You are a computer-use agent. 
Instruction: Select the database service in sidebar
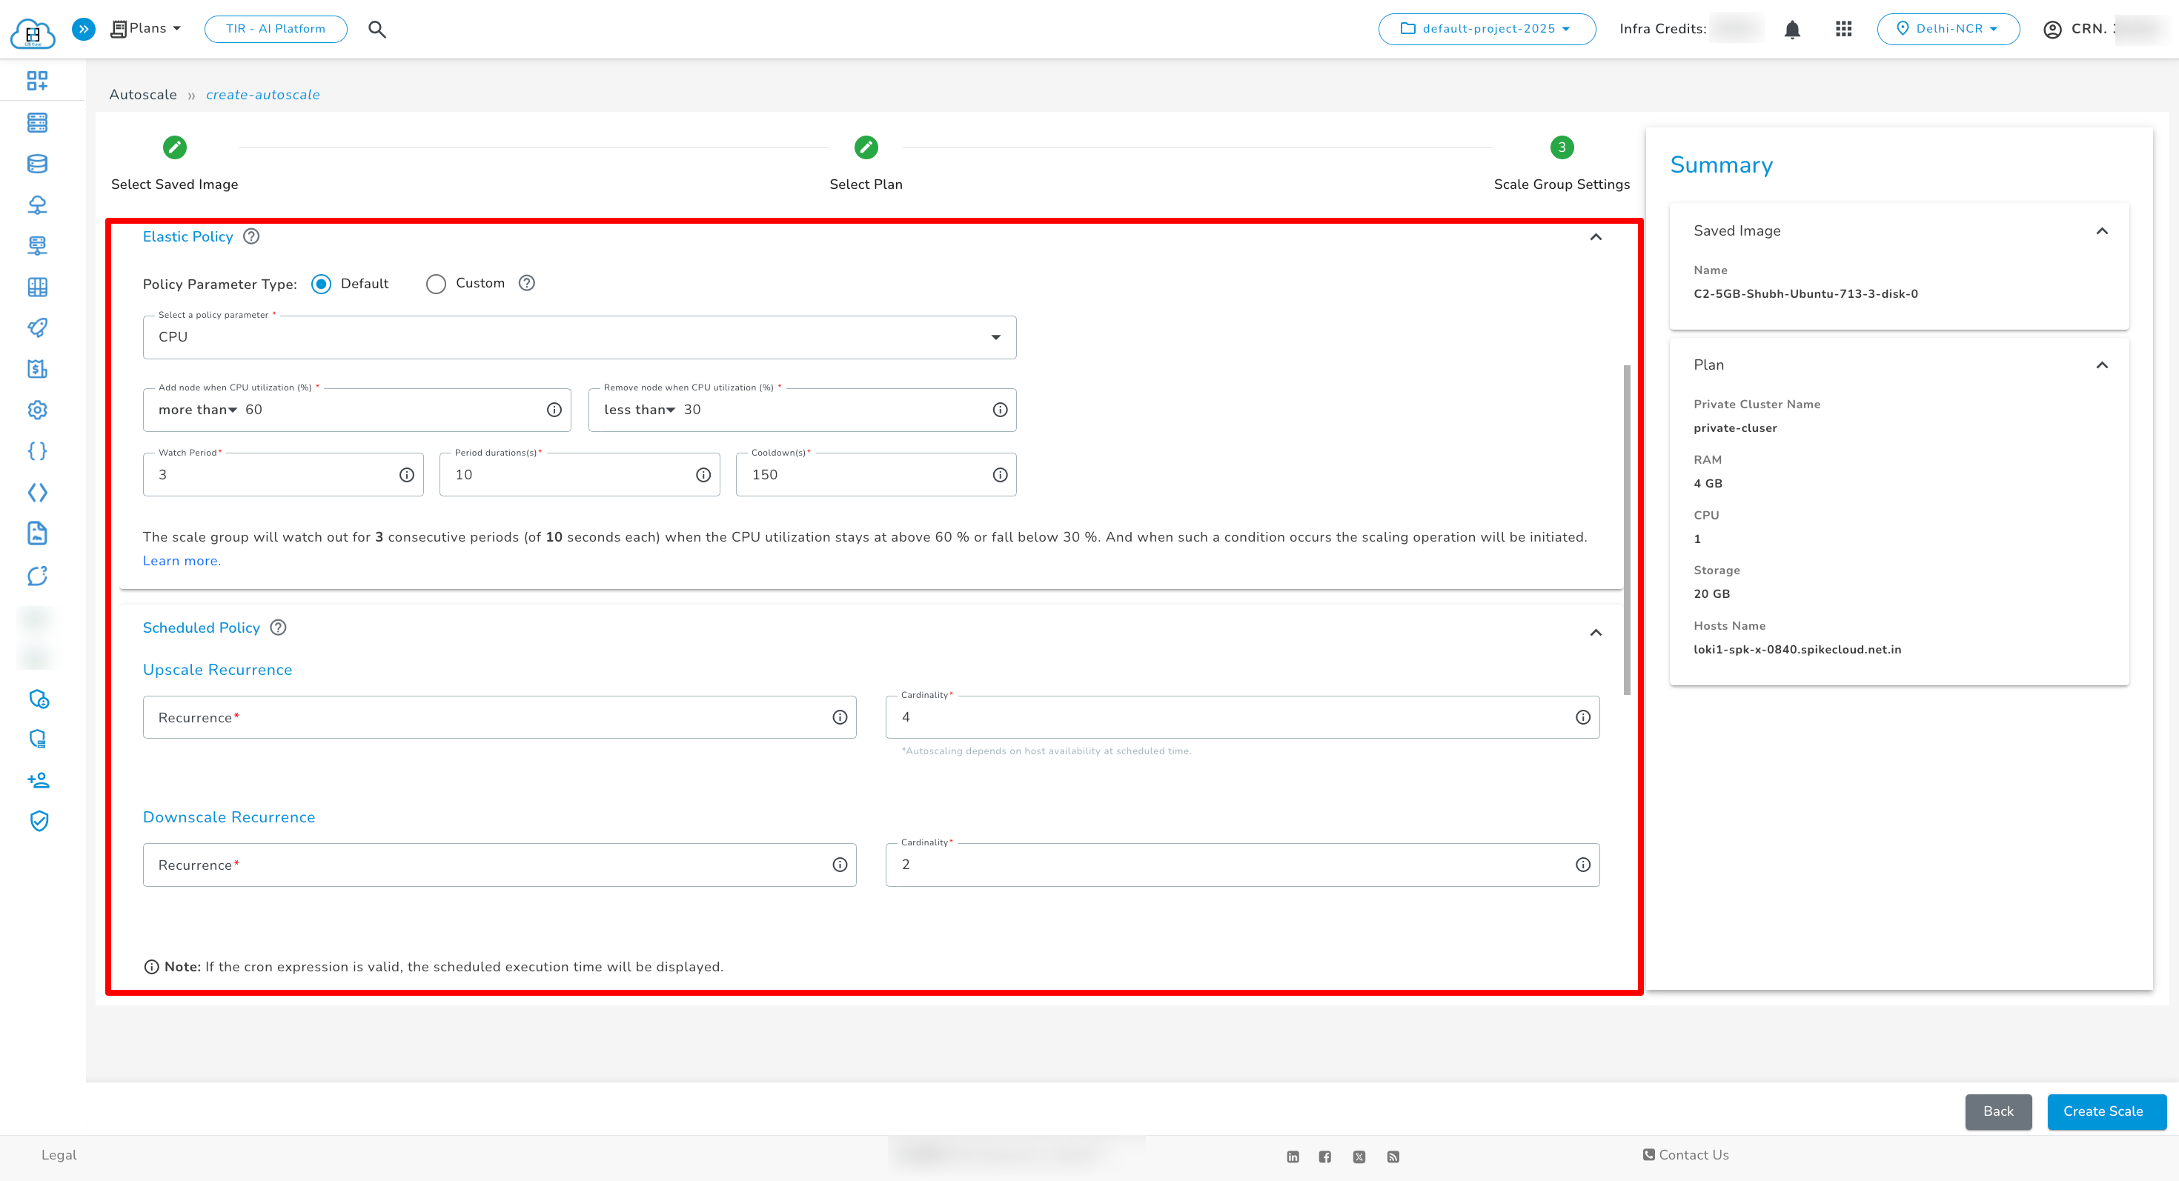(x=37, y=163)
